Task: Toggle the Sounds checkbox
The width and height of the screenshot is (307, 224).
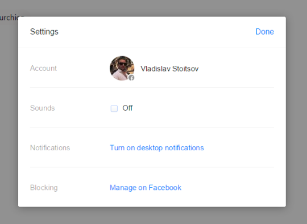Action: click(114, 108)
